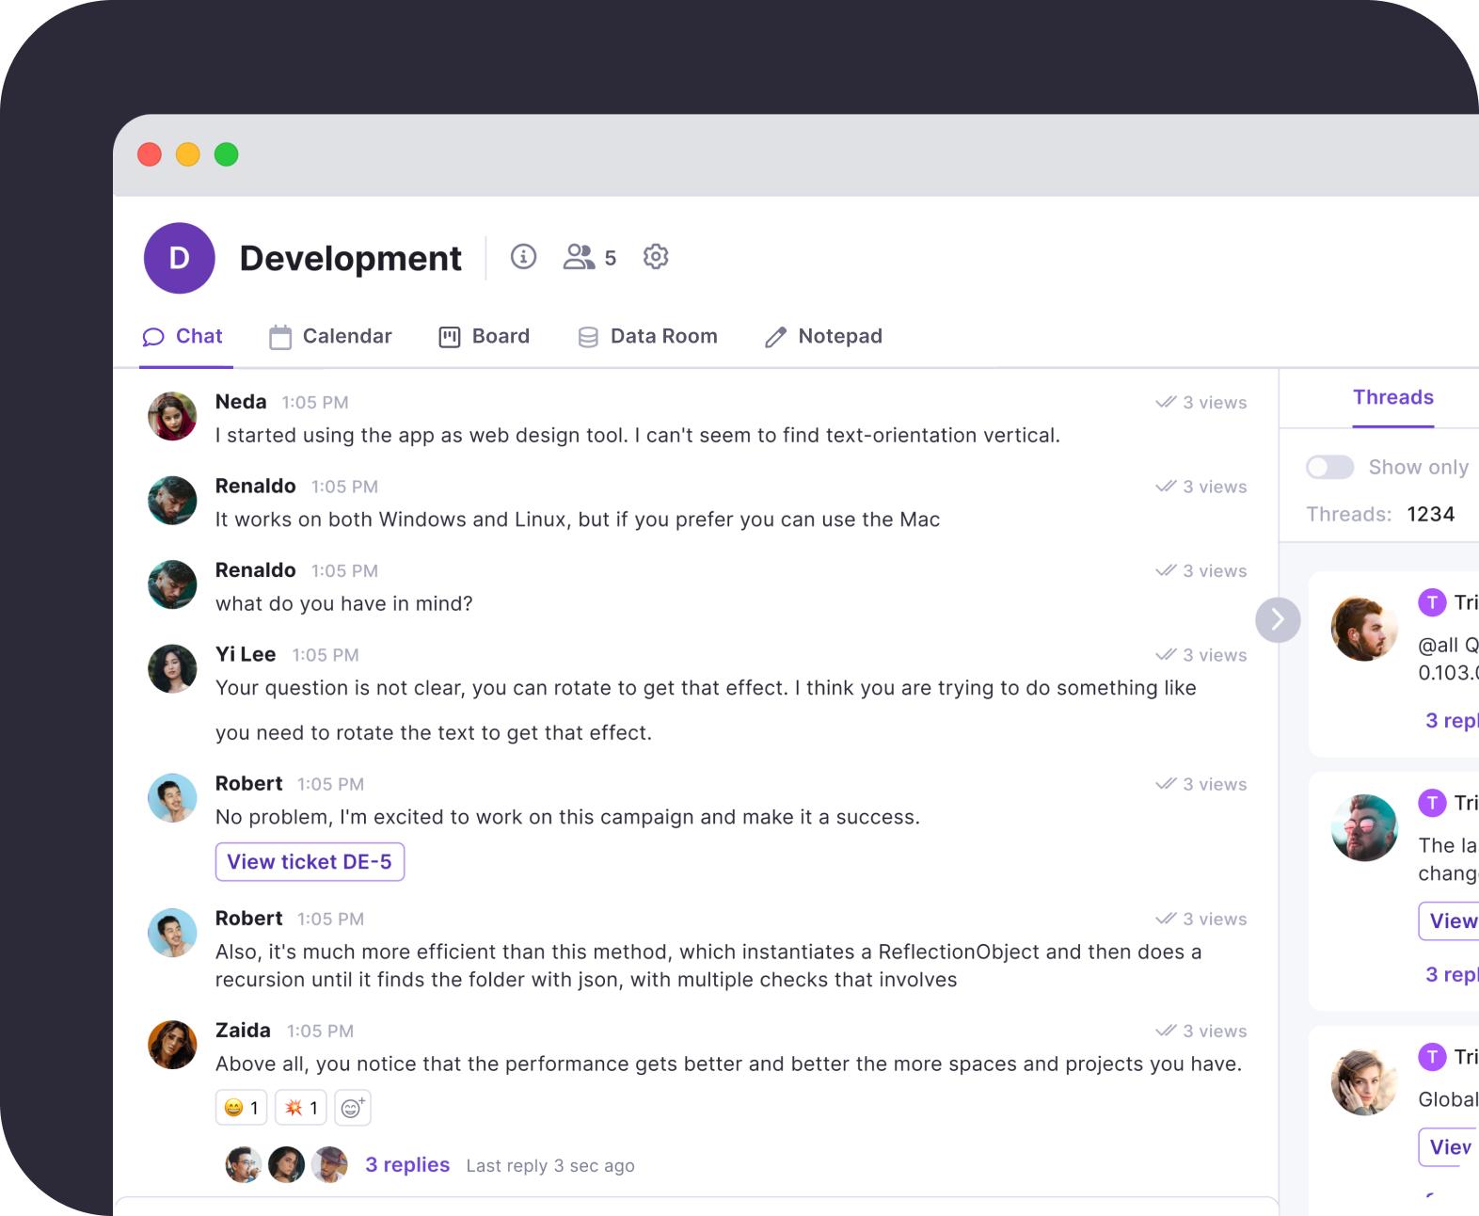Click Neda's profile avatar
This screenshot has width=1479, height=1216.
click(172, 416)
